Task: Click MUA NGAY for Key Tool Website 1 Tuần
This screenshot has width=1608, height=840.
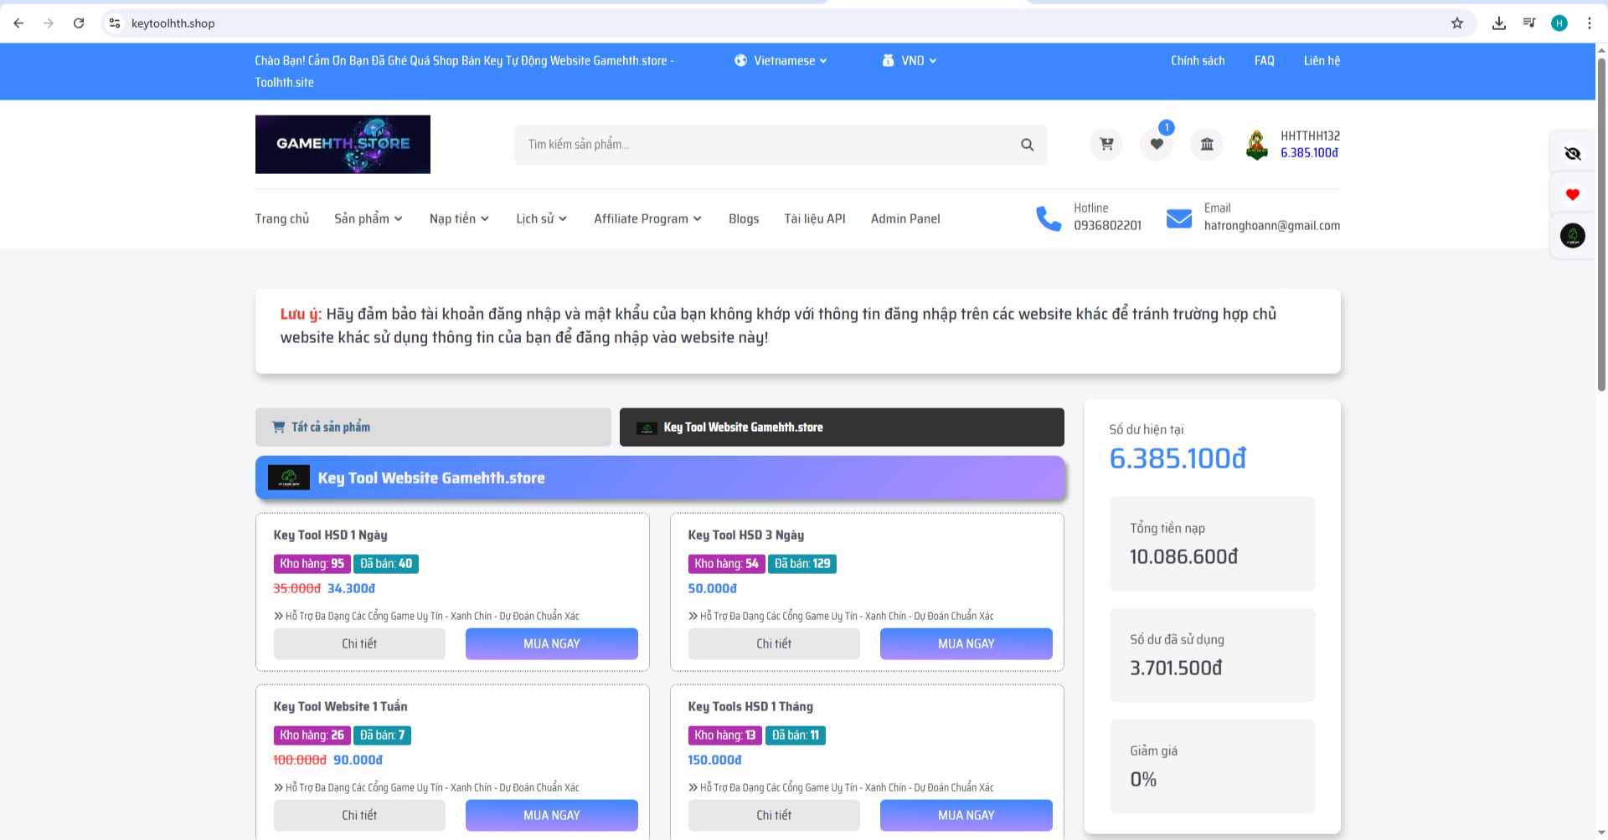Action: pyautogui.click(x=552, y=815)
